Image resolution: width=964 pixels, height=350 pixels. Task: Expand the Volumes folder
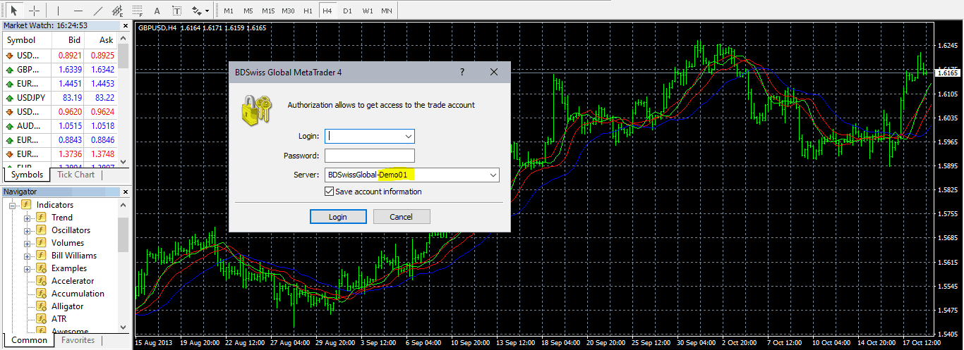[27, 243]
